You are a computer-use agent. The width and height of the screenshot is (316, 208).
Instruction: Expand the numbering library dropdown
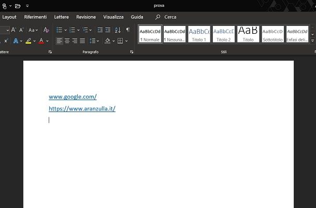tap(78, 30)
